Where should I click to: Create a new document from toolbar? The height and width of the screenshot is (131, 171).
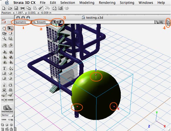point(4,8)
